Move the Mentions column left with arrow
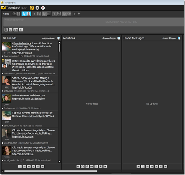 pos(78,166)
